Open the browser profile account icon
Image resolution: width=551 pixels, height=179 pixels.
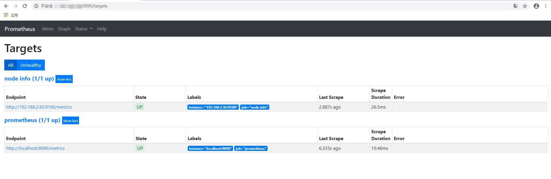(536, 6)
